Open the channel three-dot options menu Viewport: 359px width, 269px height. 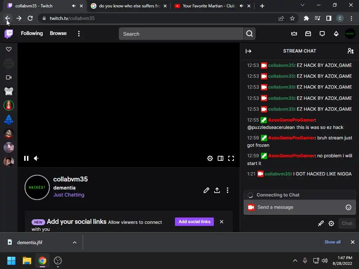pos(227,190)
